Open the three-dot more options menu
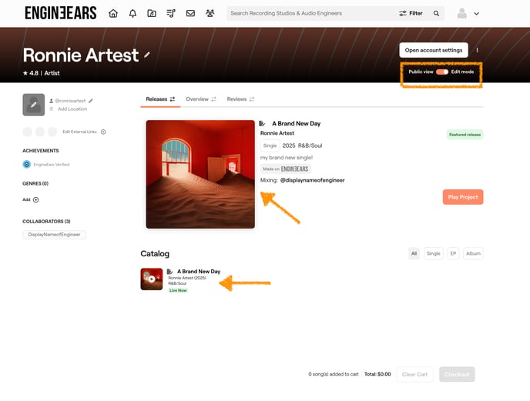This screenshot has width=530, height=401. (478, 50)
